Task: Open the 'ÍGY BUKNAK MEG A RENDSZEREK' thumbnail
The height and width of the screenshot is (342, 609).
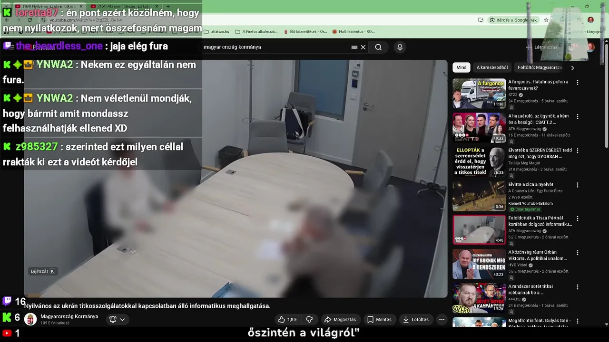Action: [x=479, y=264]
